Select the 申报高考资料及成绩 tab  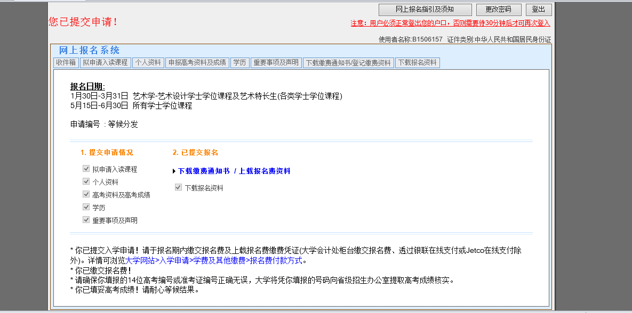(197, 63)
